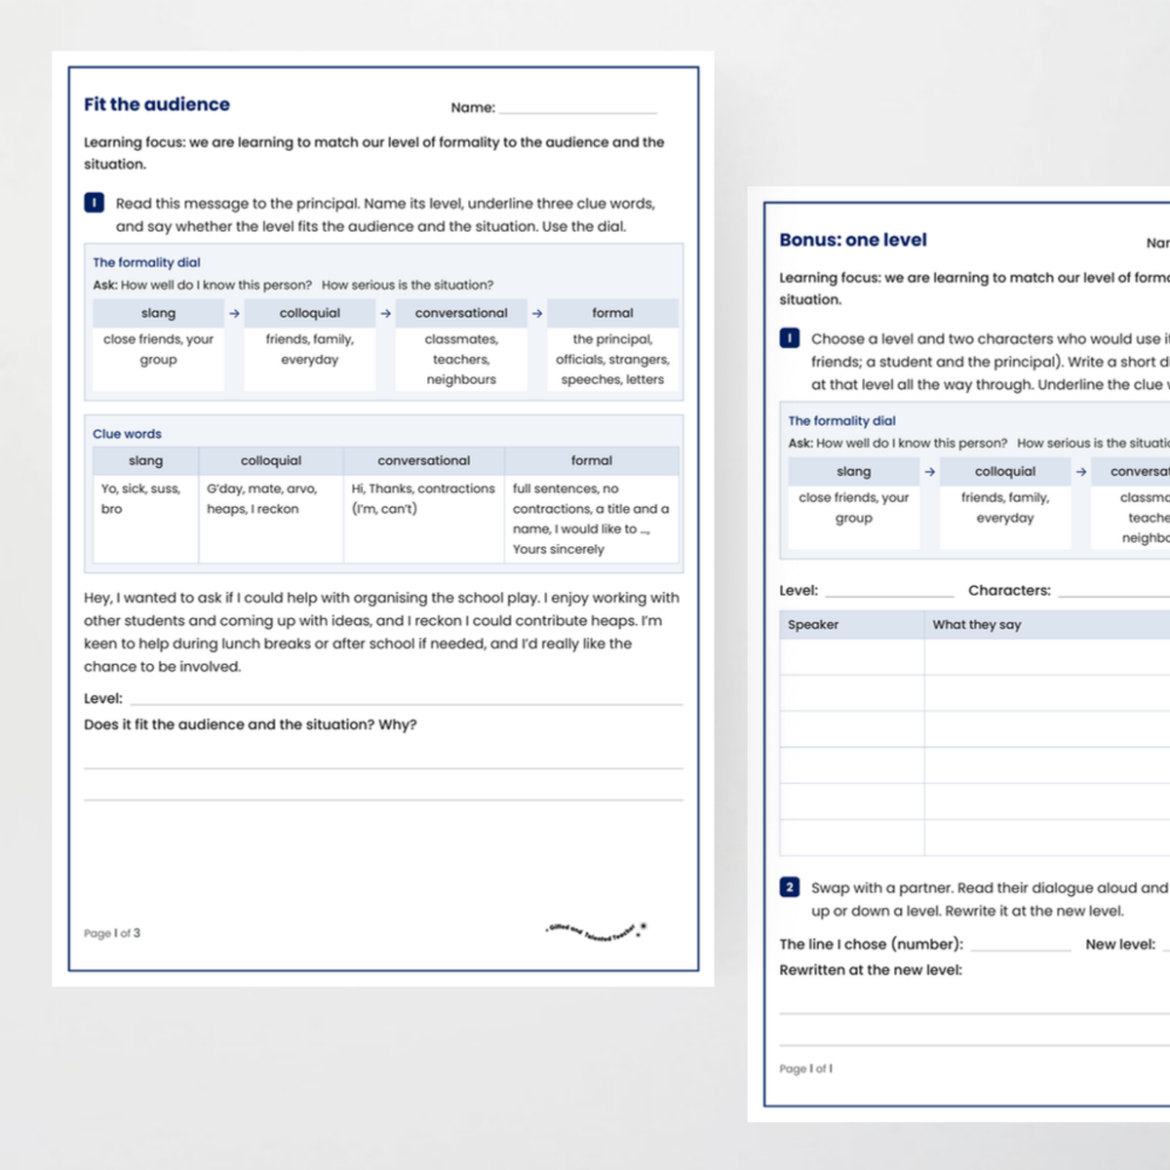Screen dimensions: 1170x1170
Task: Click the 'colloquial' dial cell on Fit the audience page
Action: [x=310, y=313]
